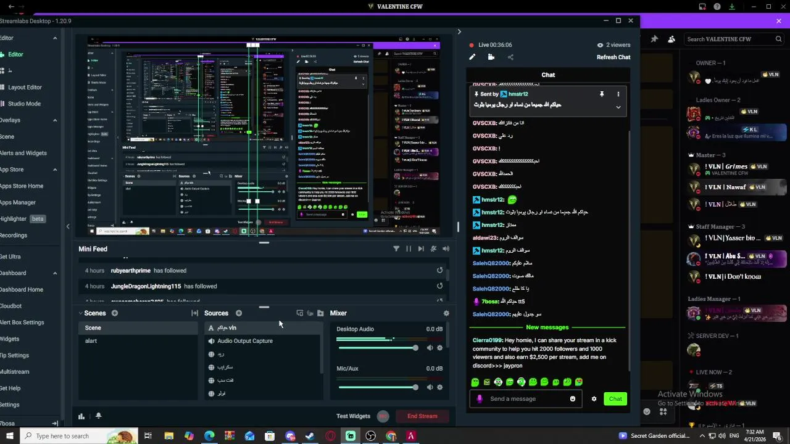The width and height of the screenshot is (790, 444).
Task: Skip the current alert in Mini Feed
Action: click(x=421, y=249)
